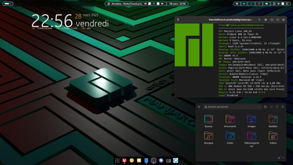Launch Brave browser from dock
This screenshot has height=165, width=293.
(131, 160)
